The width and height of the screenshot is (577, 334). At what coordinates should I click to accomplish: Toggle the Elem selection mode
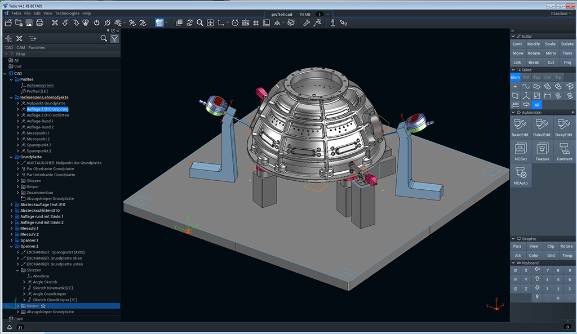[x=515, y=77]
